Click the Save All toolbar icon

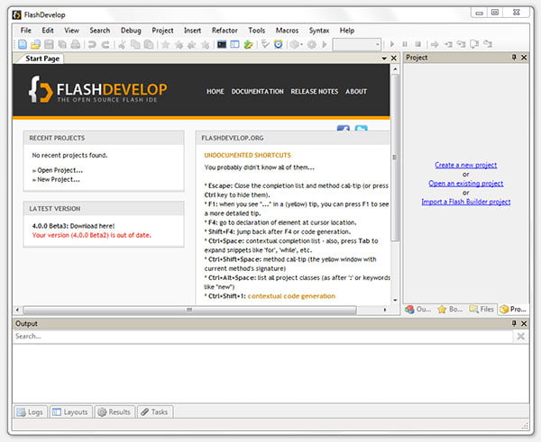coord(62,44)
